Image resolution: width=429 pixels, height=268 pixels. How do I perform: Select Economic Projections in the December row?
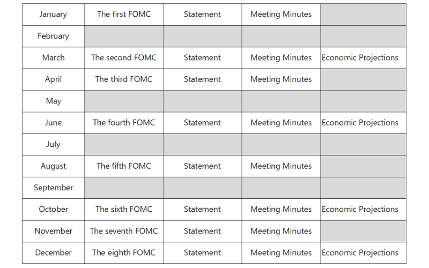pyautogui.click(x=360, y=253)
